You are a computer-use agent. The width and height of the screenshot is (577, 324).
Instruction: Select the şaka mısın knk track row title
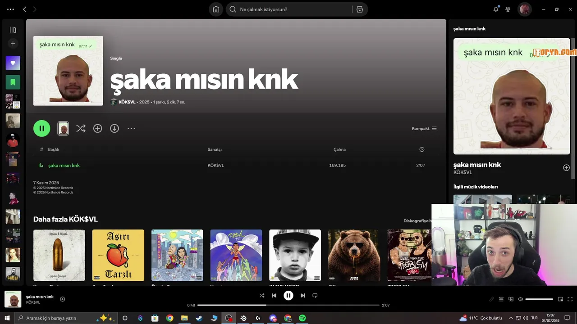(x=64, y=166)
